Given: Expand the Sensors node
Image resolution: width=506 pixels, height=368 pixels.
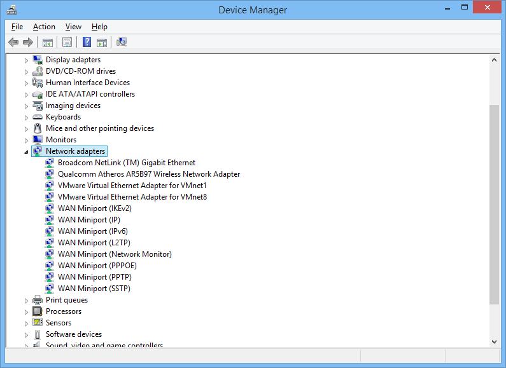Looking at the screenshot, I should click(x=26, y=324).
